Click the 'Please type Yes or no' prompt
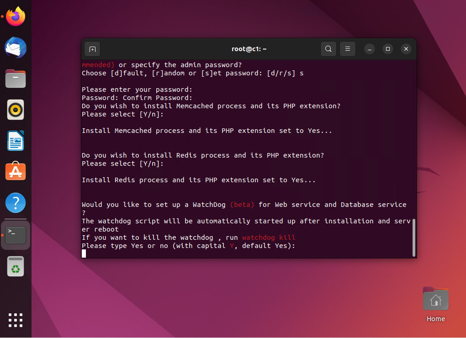 pyautogui.click(x=188, y=246)
